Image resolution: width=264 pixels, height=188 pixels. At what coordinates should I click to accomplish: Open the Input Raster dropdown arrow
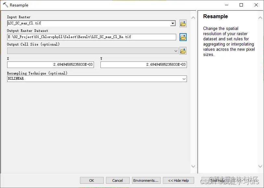pyautogui.click(x=173, y=23)
